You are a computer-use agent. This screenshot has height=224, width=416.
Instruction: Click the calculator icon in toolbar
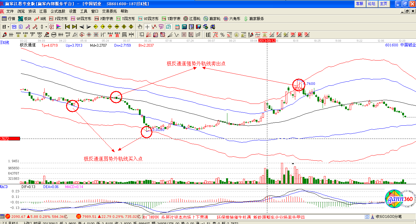pos(185,27)
